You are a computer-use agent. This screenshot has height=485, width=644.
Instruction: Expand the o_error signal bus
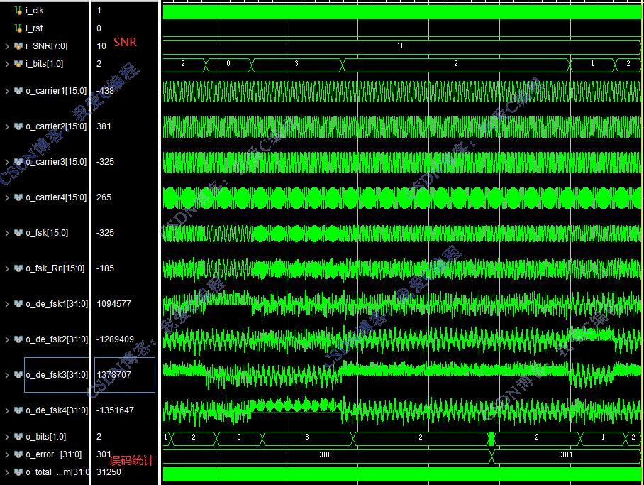click(x=7, y=454)
